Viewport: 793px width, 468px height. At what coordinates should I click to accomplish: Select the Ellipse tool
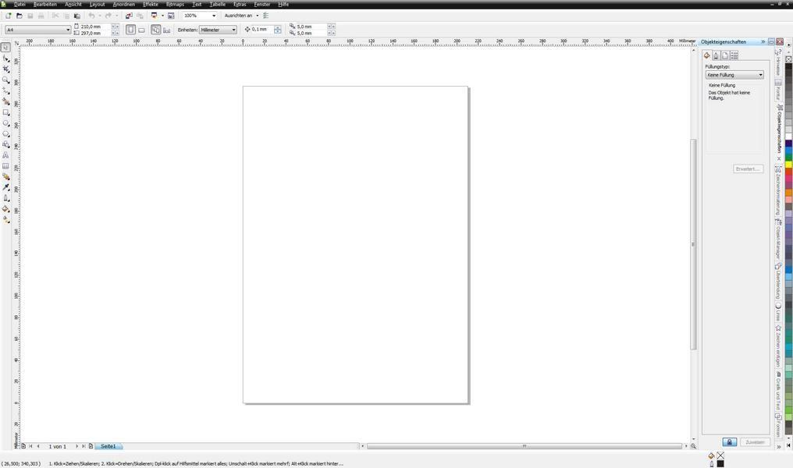(x=5, y=123)
